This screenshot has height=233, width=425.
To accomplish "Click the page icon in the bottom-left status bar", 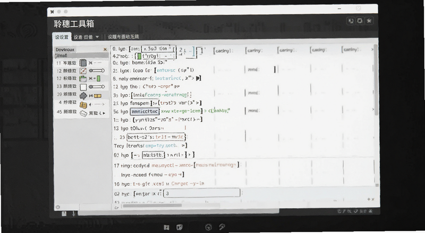I will point(64,214).
